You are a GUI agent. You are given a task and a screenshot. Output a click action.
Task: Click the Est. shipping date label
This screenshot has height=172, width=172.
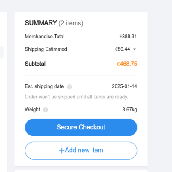(44, 86)
